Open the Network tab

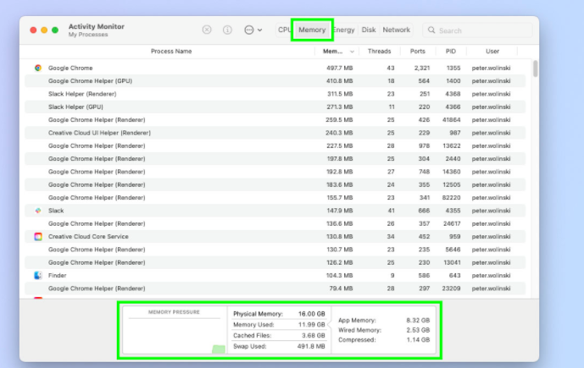pos(396,30)
